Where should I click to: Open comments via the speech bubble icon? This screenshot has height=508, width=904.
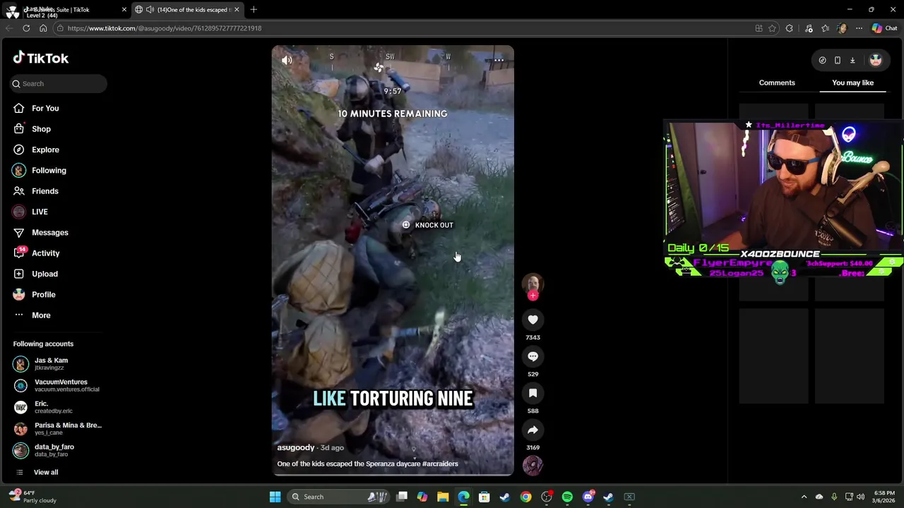[x=533, y=356]
